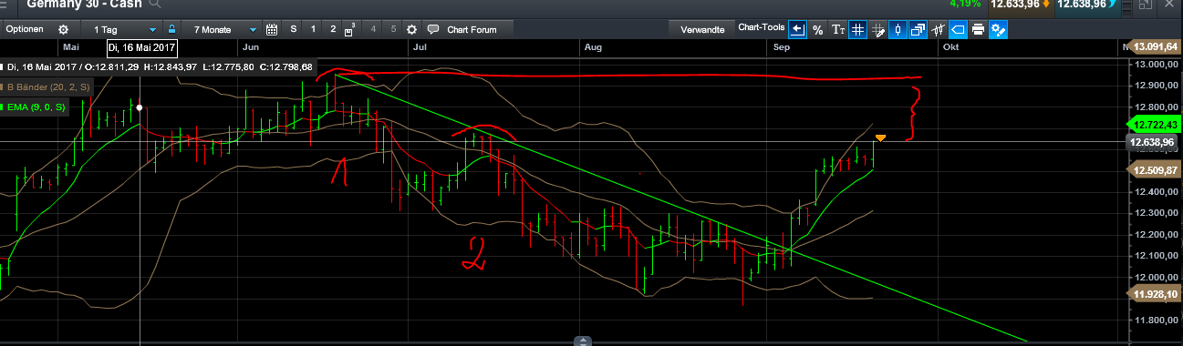Viewport: 1183px width, 346px height.
Task: Select chart layout slot 4
Action: click(x=373, y=29)
